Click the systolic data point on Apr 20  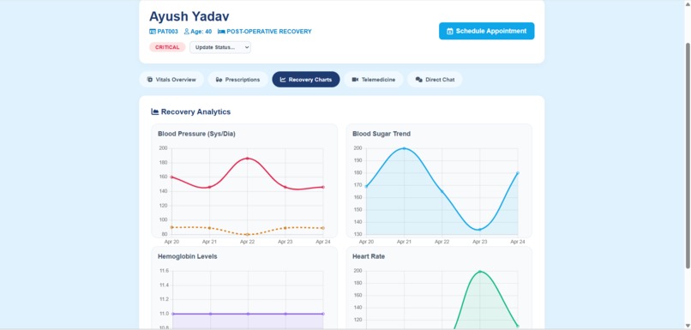coord(171,177)
